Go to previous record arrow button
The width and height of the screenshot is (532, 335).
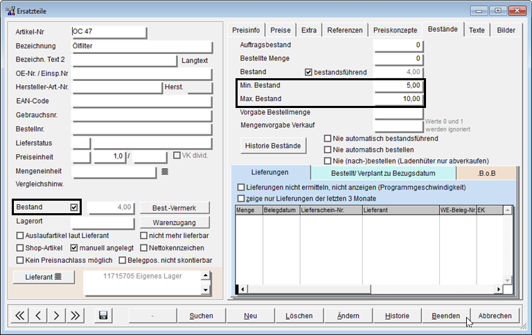pos(38,316)
